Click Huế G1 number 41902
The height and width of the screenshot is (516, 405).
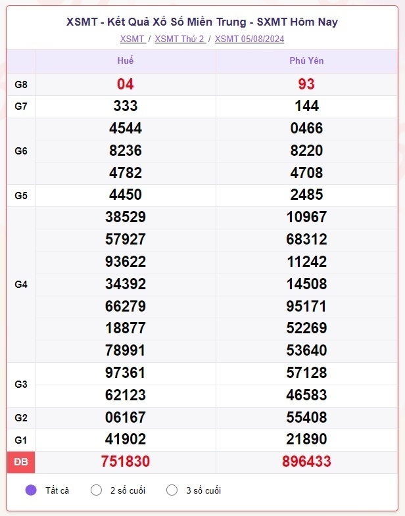(126, 439)
